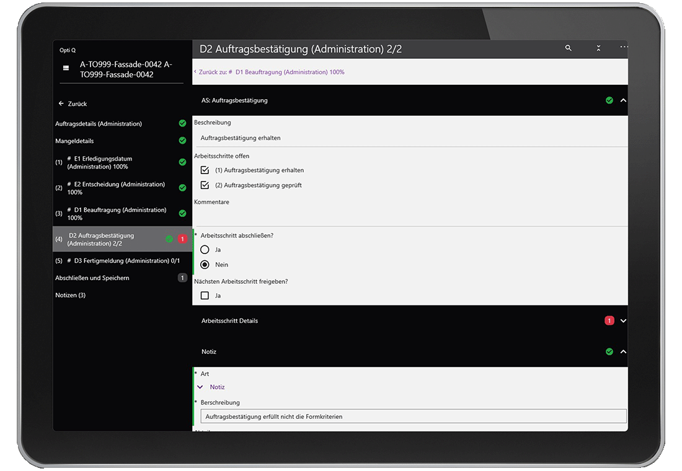Click the Beschreibung text field in Notiz
The height and width of the screenshot is (471, 682).
coord(413,416)
